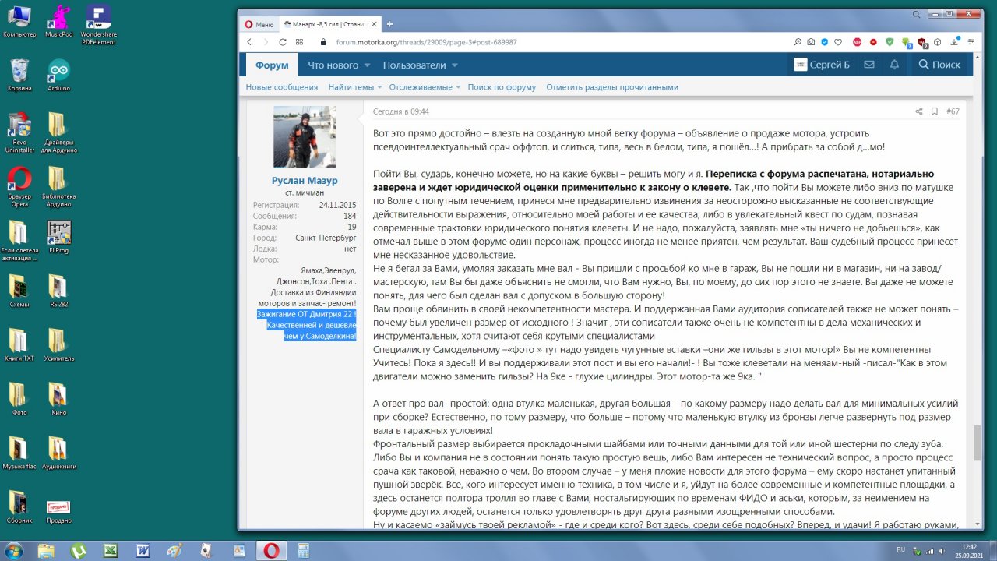Click the browser reload page icon
997x561 pixels.
[x=283, y=42]
